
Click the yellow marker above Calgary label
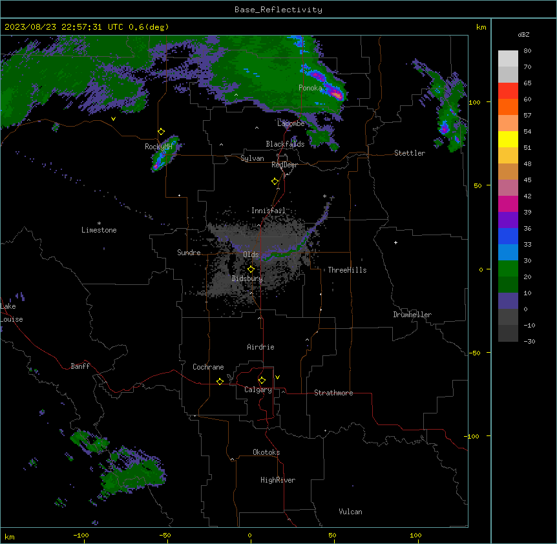tap(262, 381)
